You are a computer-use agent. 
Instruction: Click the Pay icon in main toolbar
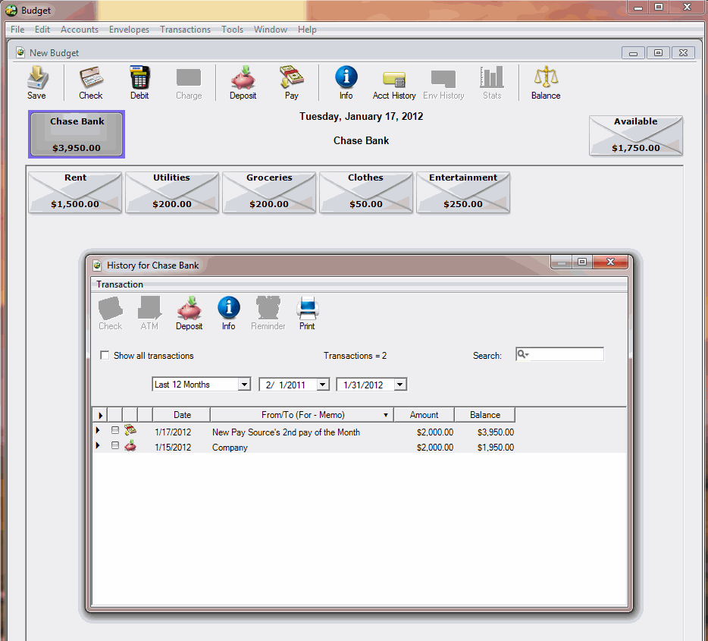tap(291, 82)
